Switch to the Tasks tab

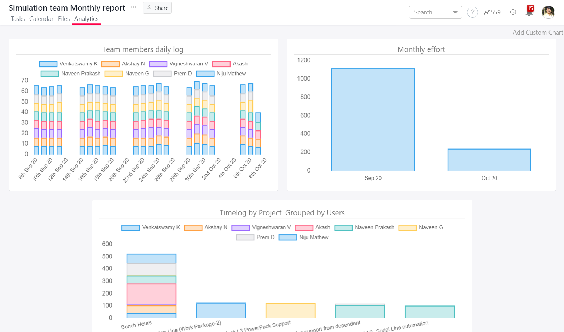(18, 19)
